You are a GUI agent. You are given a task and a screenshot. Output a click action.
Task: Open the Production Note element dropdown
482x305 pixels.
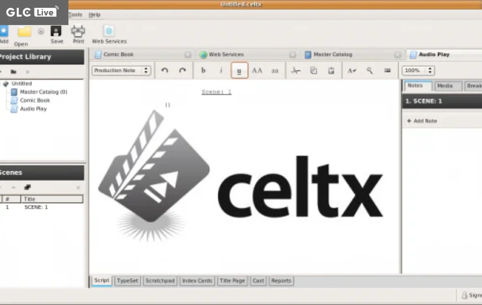click(x=121, y=70)
